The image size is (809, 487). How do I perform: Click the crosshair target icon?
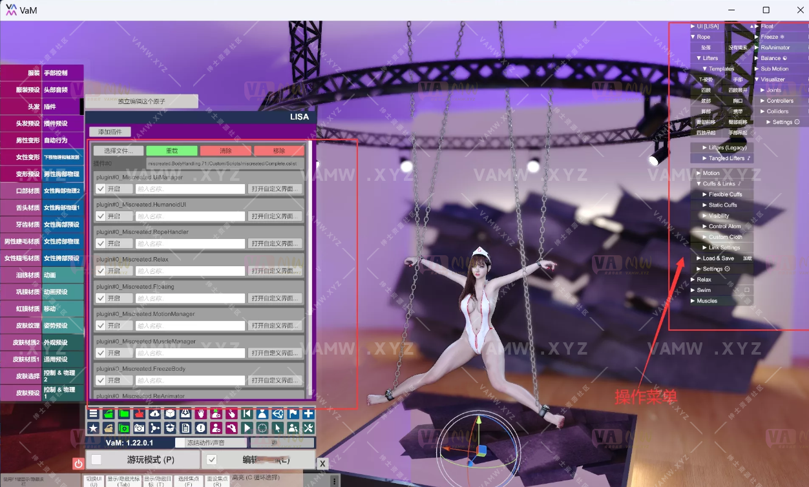coord(262,428)
